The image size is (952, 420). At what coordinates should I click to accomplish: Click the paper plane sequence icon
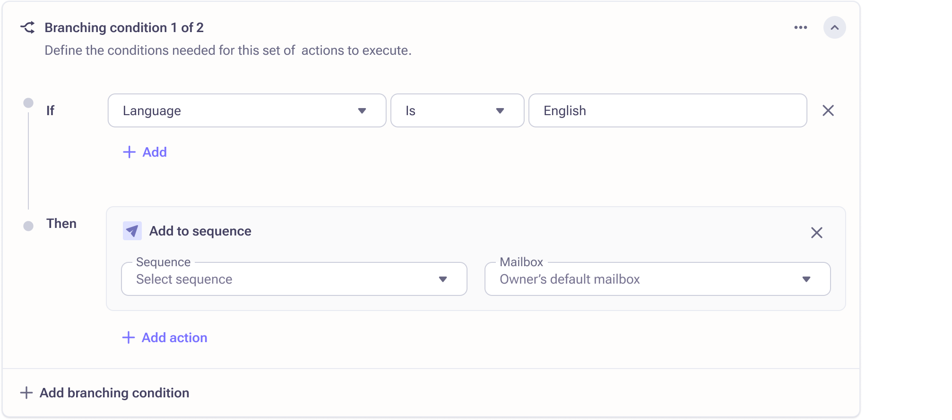[x=132, y=231]
